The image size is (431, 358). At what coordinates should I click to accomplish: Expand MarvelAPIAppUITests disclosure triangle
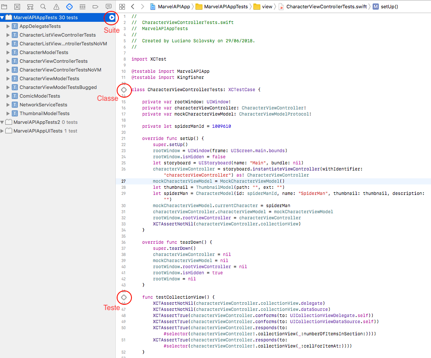[x=2, y=131]
